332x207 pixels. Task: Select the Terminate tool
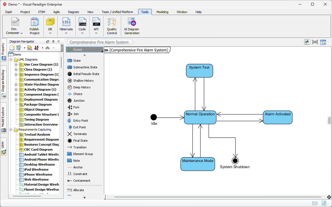77,134
